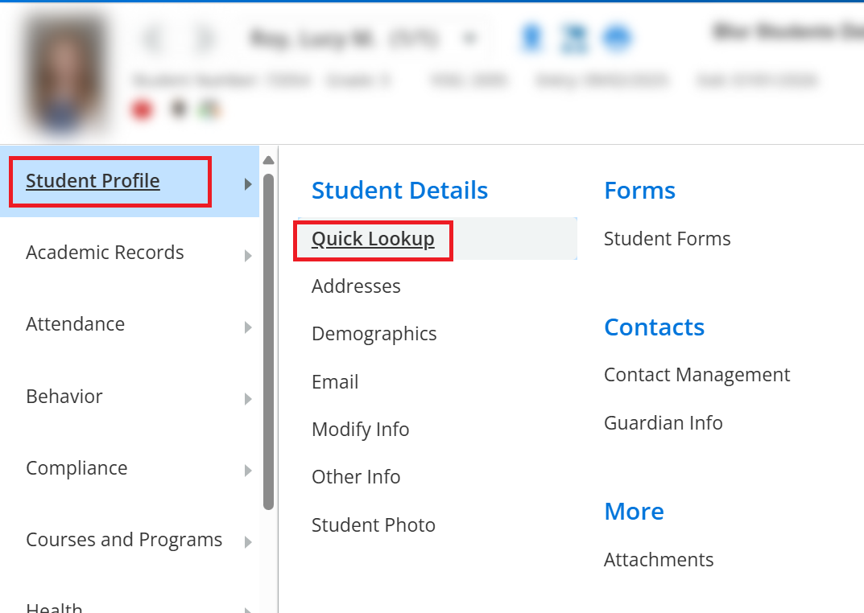
Task: Click the middle blue icon in header
Action: pyautogui.click(x=574, y=38)
